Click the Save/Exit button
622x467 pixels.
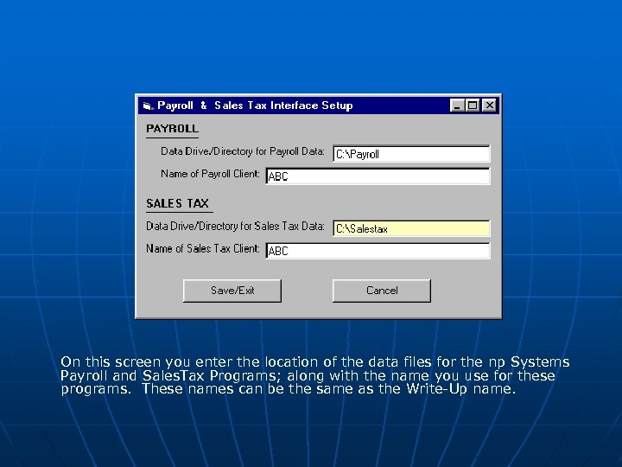coord(232,291)
